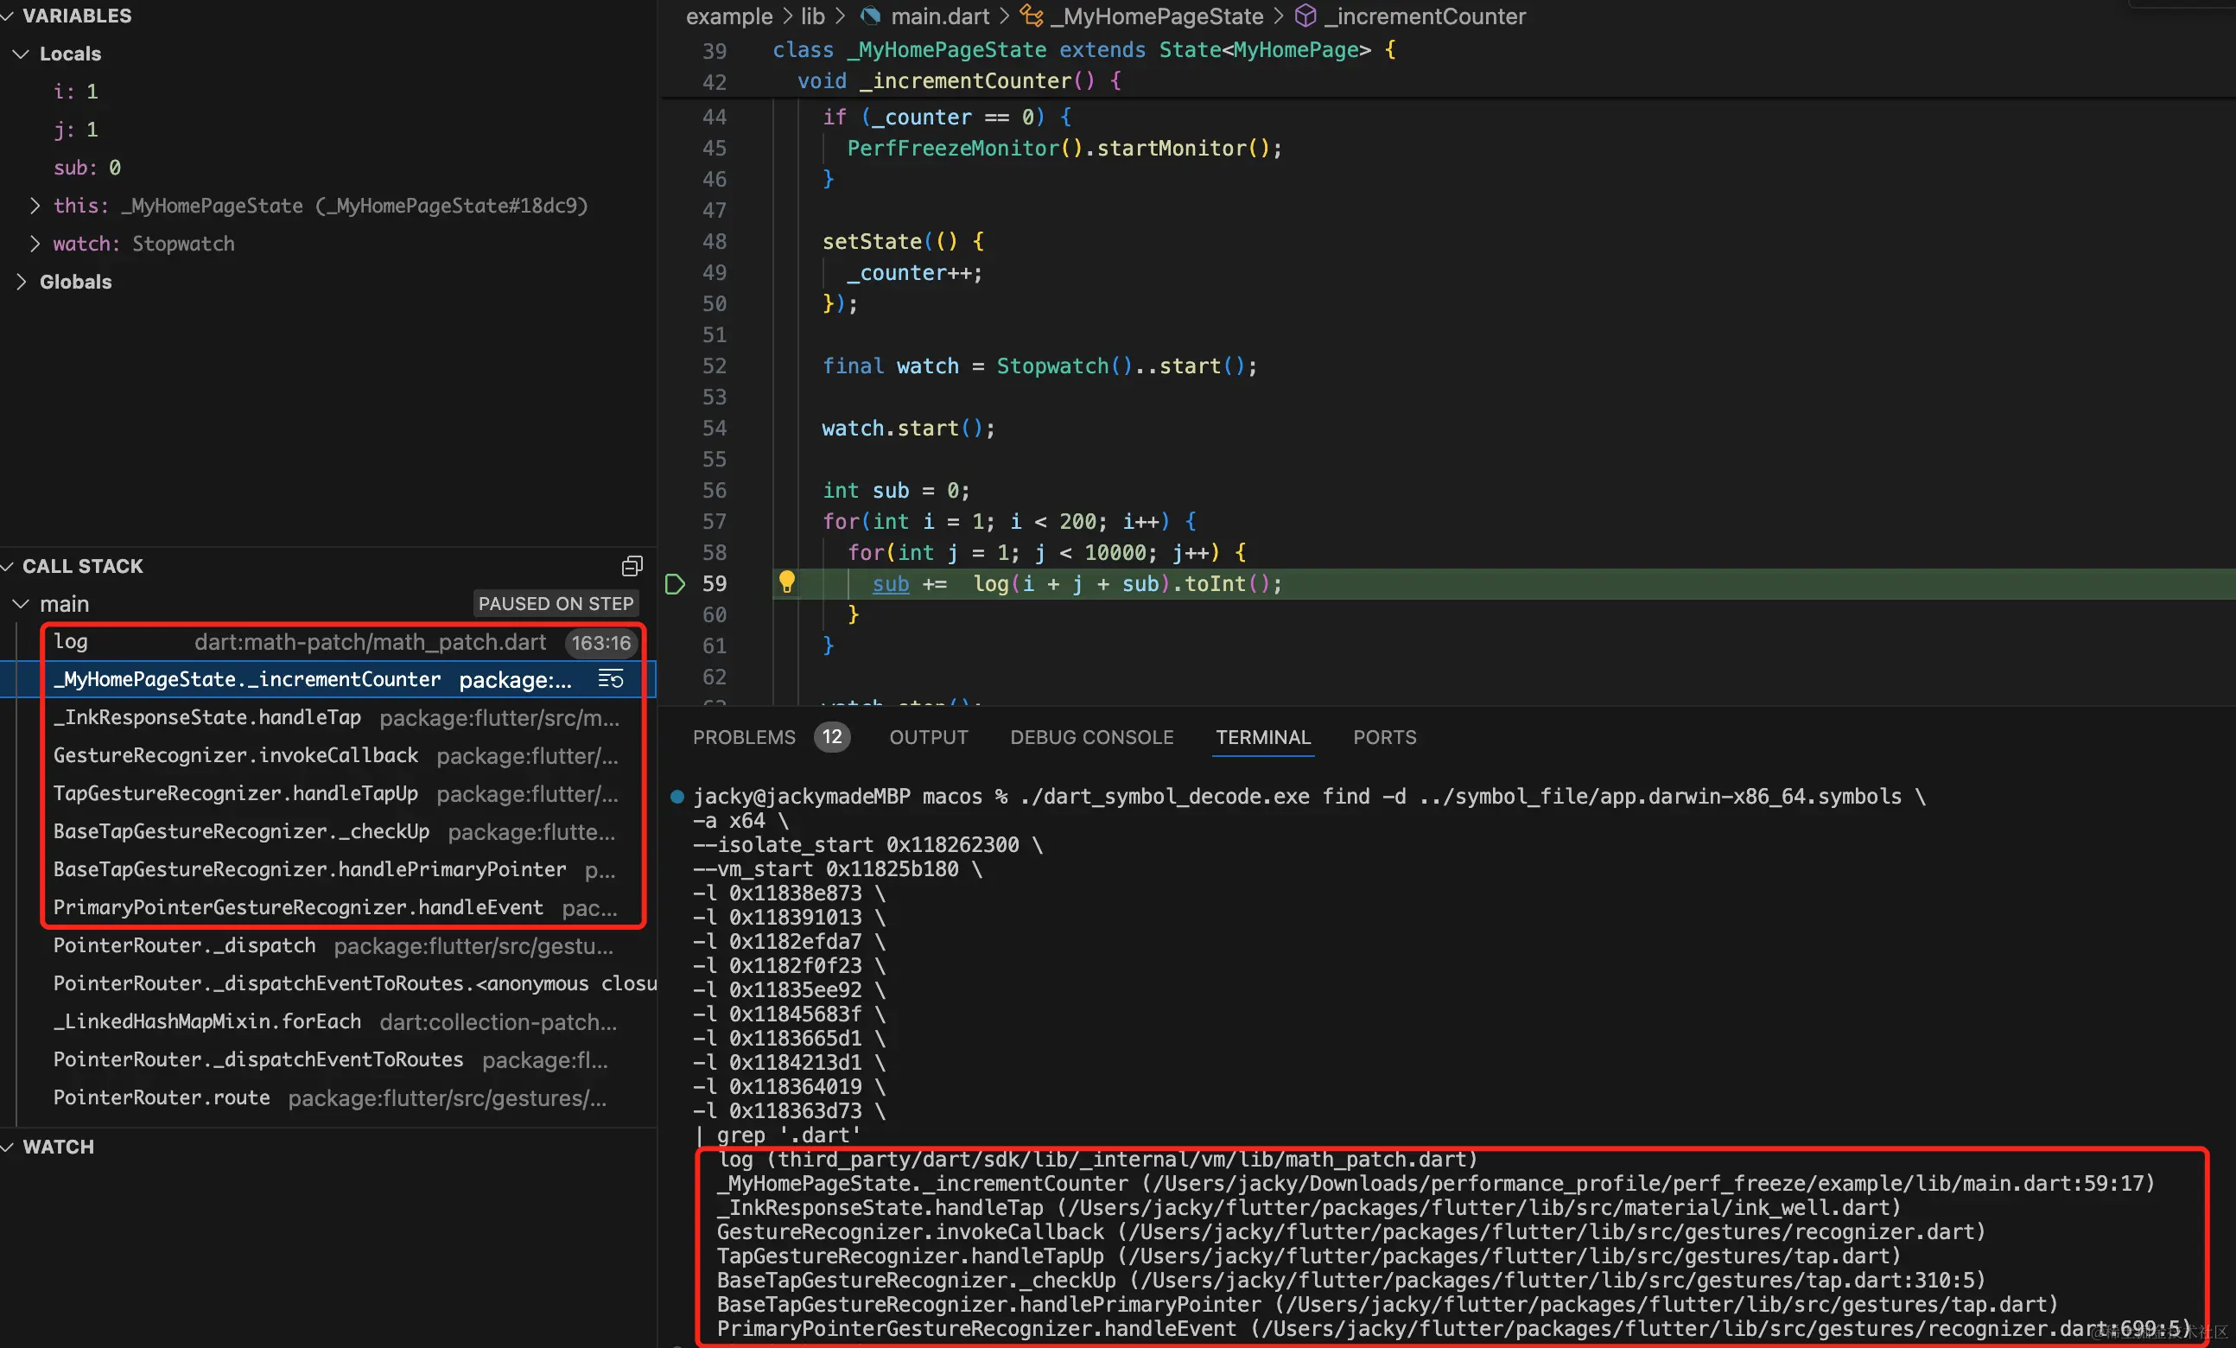Select the _InkResponseState.handleTap stack frame
Viewport: 2236px width, 1348px height.
tap(206, 717)
